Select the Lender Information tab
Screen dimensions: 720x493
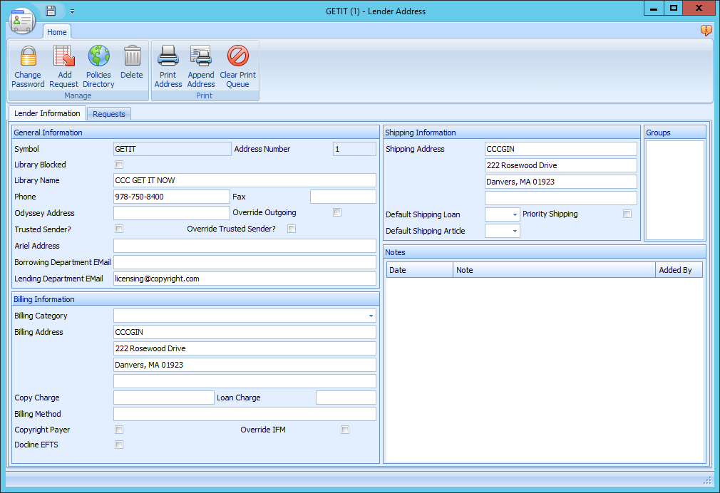47,113
